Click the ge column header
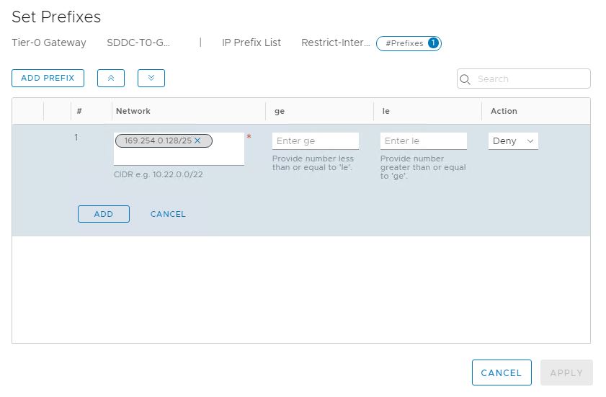 click(x=280, y=112)
